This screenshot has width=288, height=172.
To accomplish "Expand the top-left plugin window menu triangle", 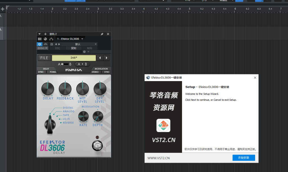I will (x=40, y=34).
